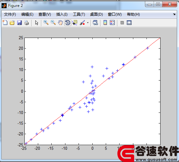The width and height of the screenshot is (179, 162).
Task: Show Plot Tools and dock figure
Action: 129,23
